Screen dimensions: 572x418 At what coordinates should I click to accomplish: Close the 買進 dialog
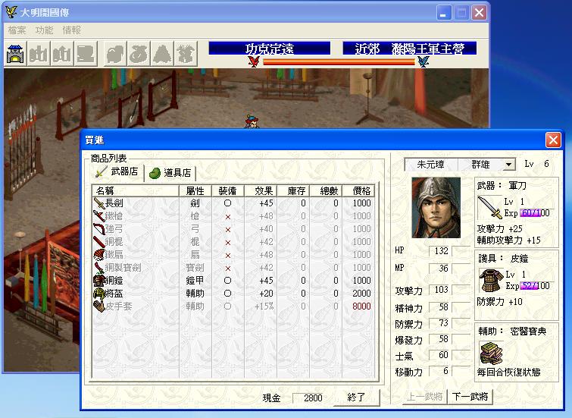[553, 140]
